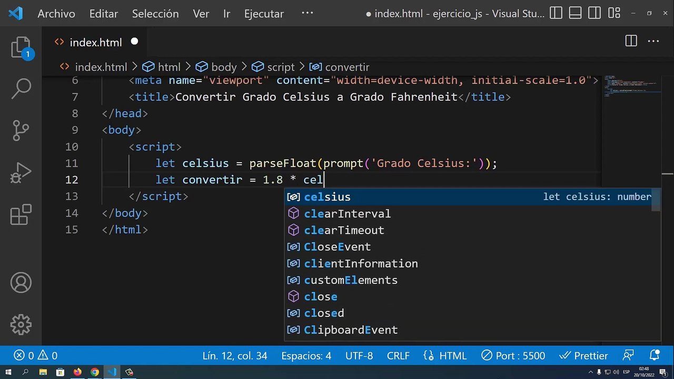Open the Run and Debug view

(x=21, y=173)
